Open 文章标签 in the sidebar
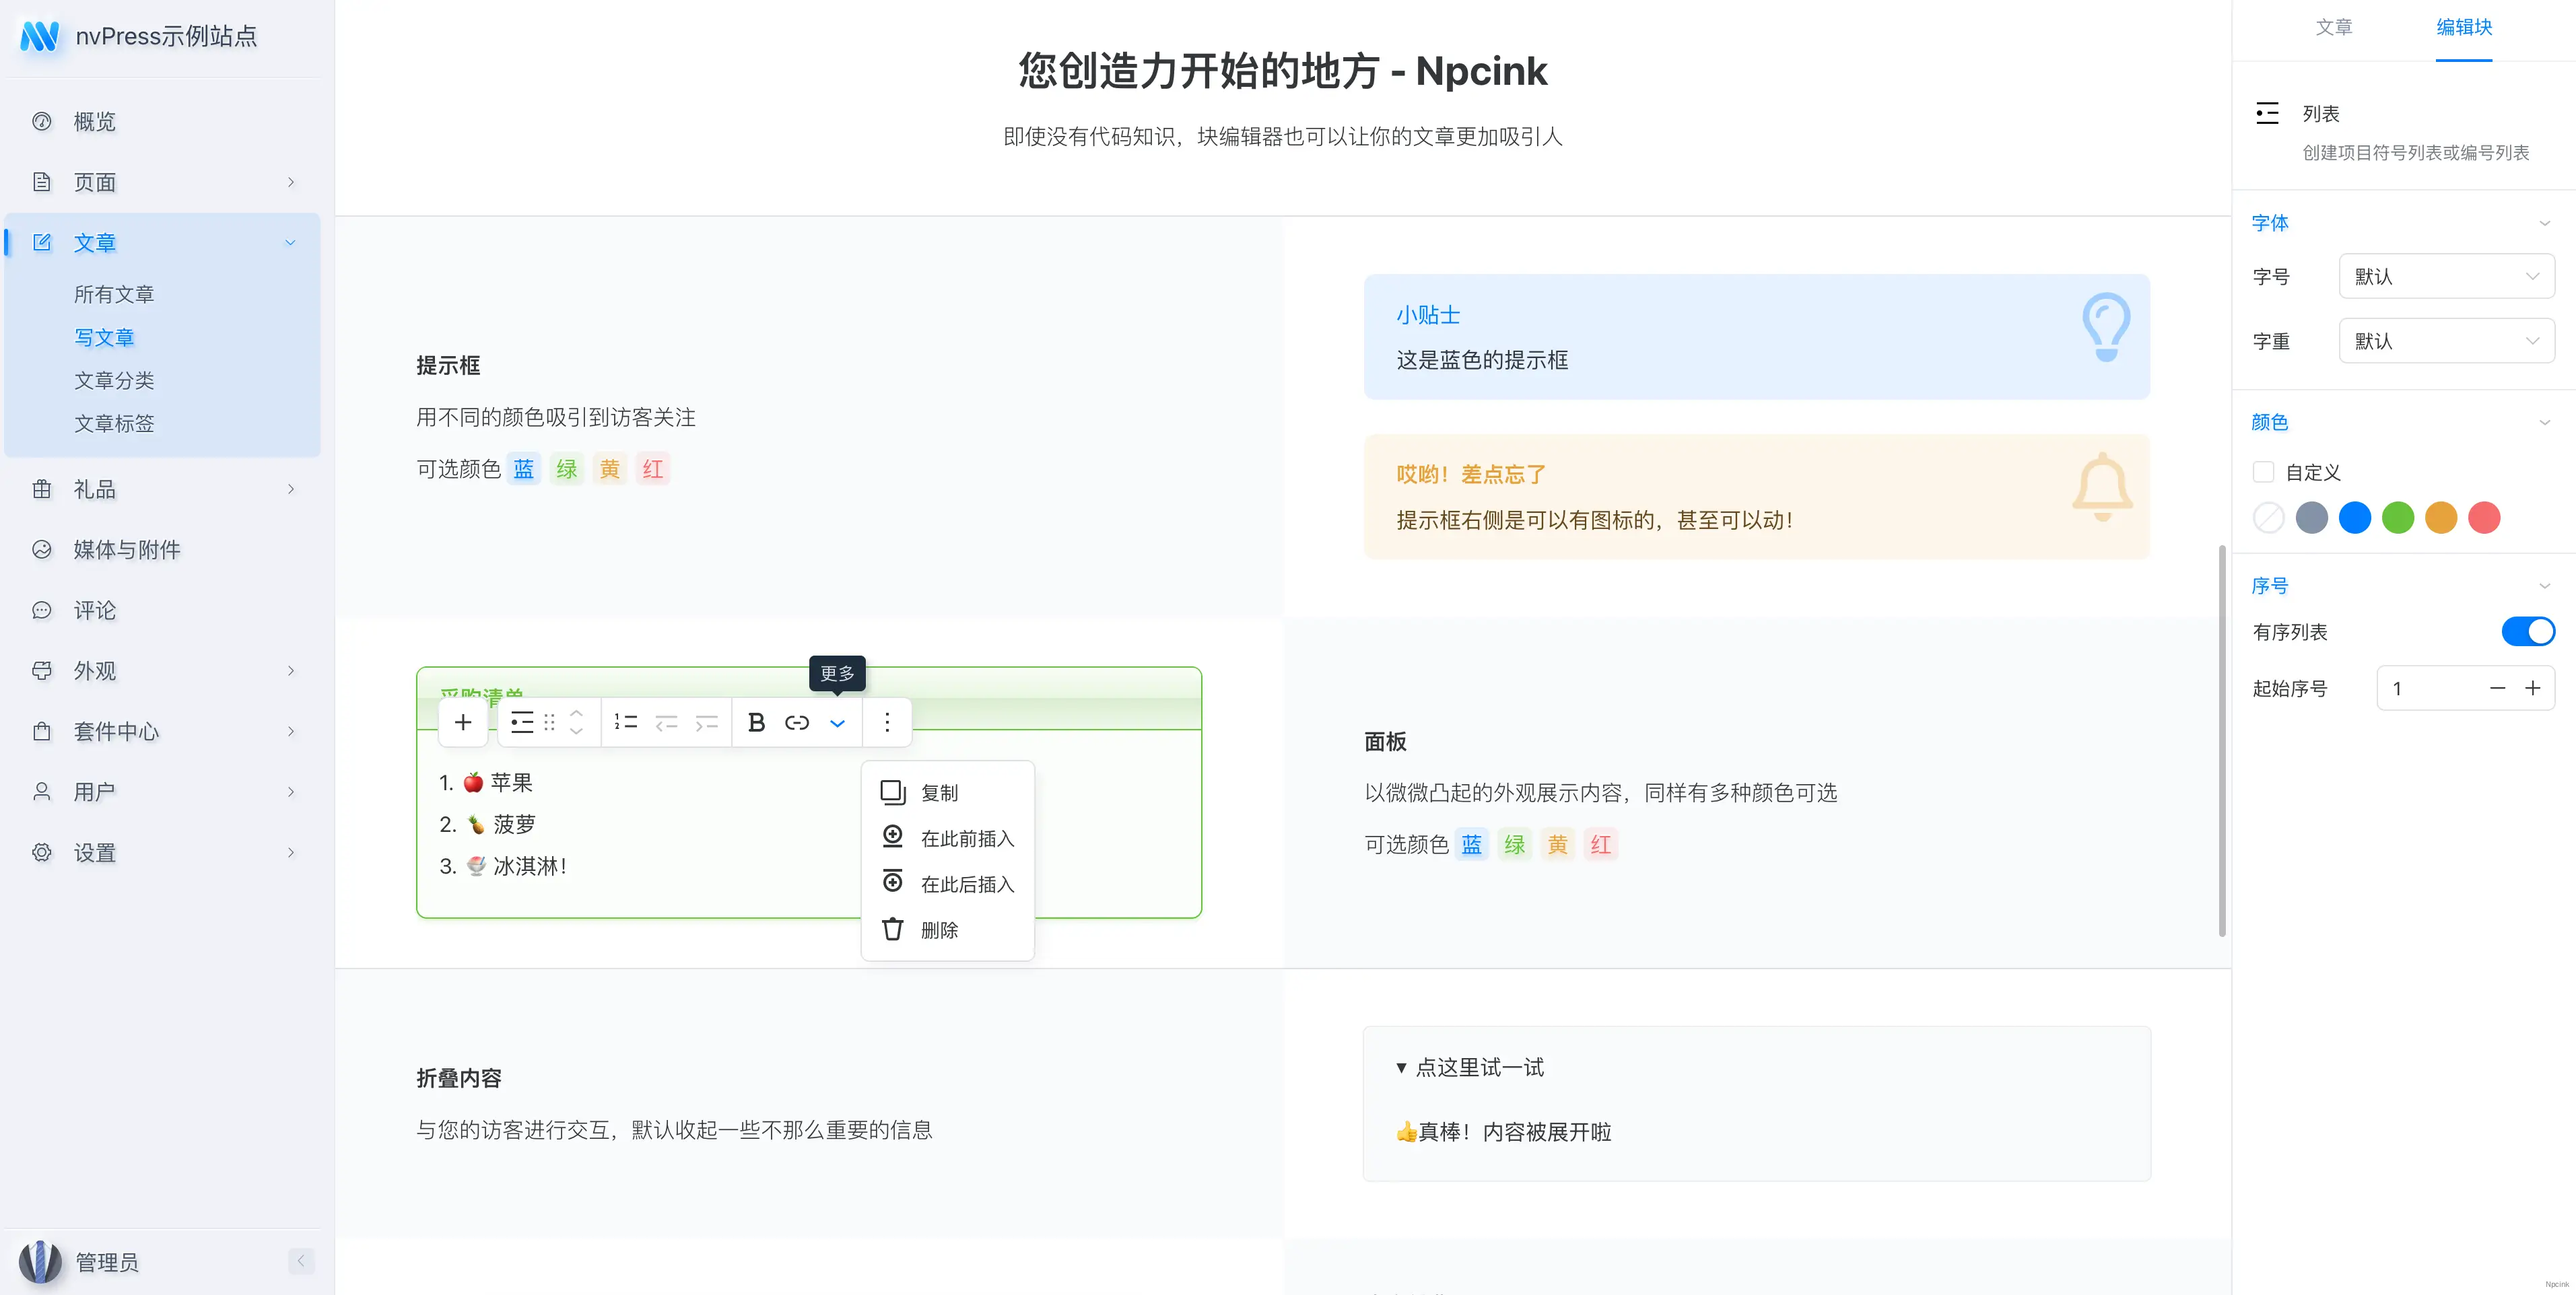 click(x=114, y=423)
